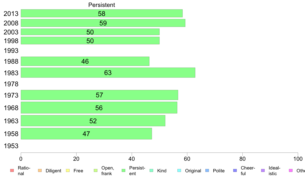This screenshot has width=305, height=189.
Task: Click the Original cyan legend swatch
Action: point(179,171)
